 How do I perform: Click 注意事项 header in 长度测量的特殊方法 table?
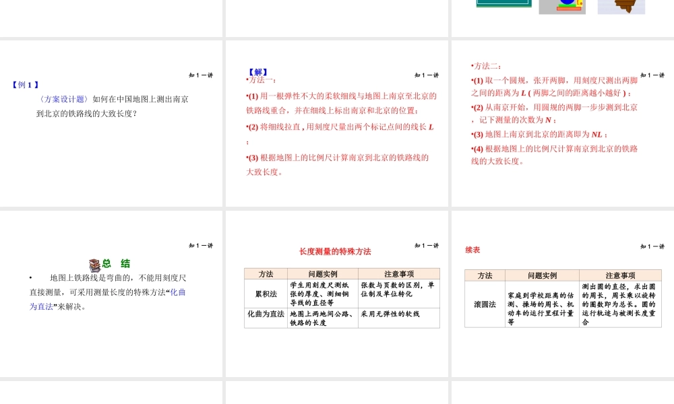[x=399, y=274]
